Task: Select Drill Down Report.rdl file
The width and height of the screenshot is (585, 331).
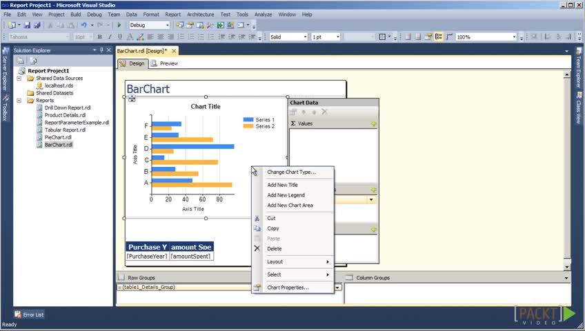Action: (x=68, y=108)
